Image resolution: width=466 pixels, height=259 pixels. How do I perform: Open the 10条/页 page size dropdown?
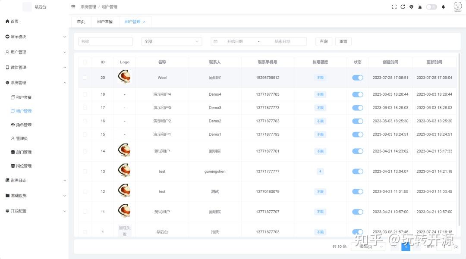point(368,247)
